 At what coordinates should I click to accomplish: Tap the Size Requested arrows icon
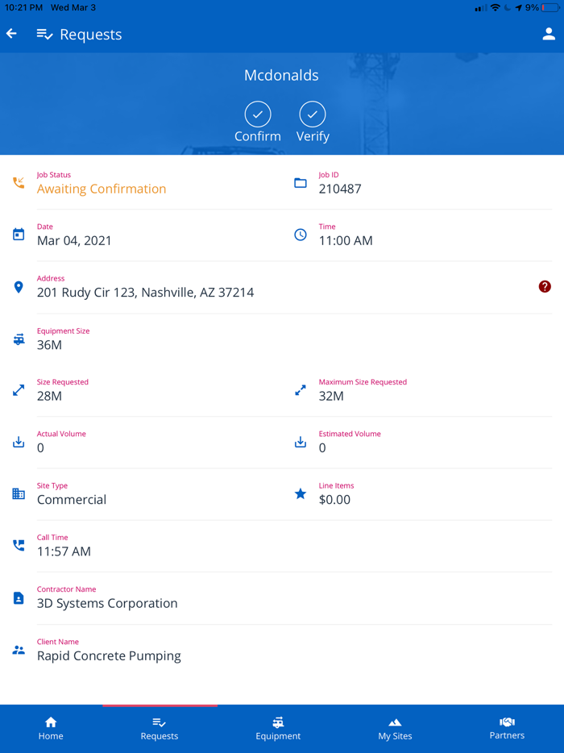[19, 390]
